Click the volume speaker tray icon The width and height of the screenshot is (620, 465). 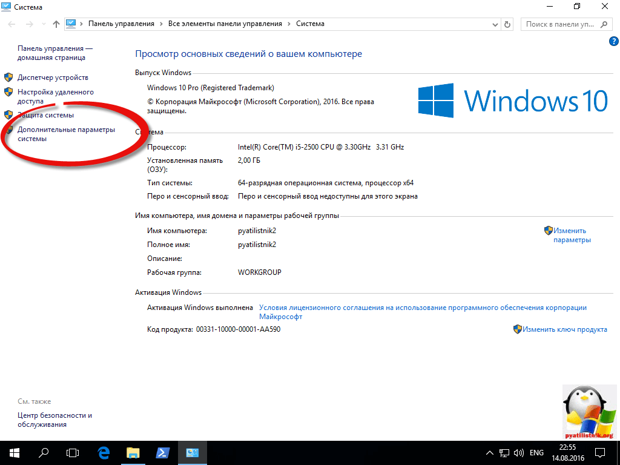518,453
